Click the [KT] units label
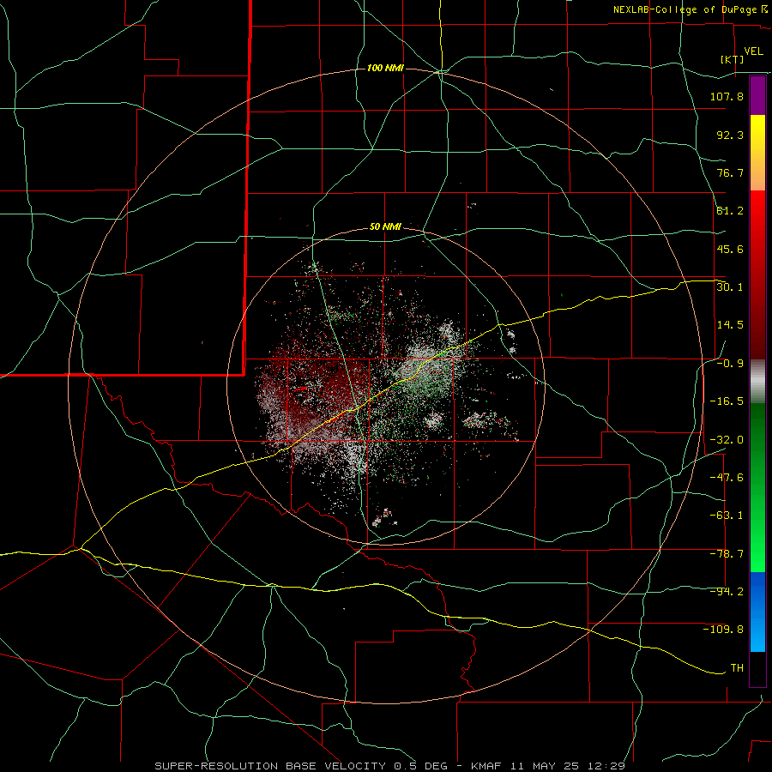This screenshot has height=772, width=772. pyautogui.click(x=733, y=59)
